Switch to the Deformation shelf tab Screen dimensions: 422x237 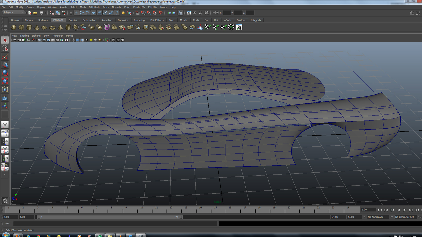[x=89, y=20]
